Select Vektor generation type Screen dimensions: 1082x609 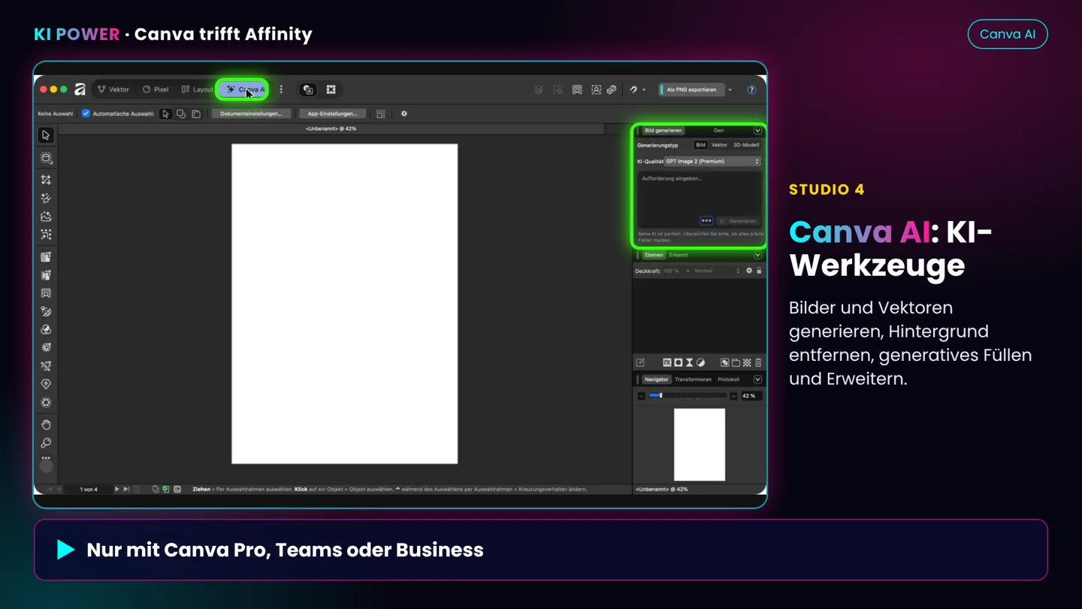[x=719, y=145]
